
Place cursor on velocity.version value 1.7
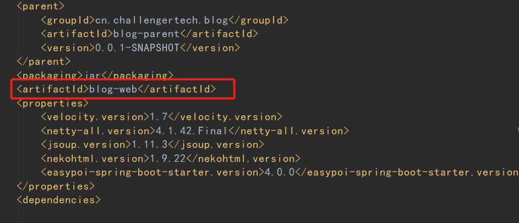[x=159, y=117]
